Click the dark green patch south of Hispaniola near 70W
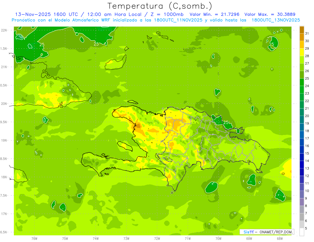Viewport: 314px width, 242px height. pos(211,187)
